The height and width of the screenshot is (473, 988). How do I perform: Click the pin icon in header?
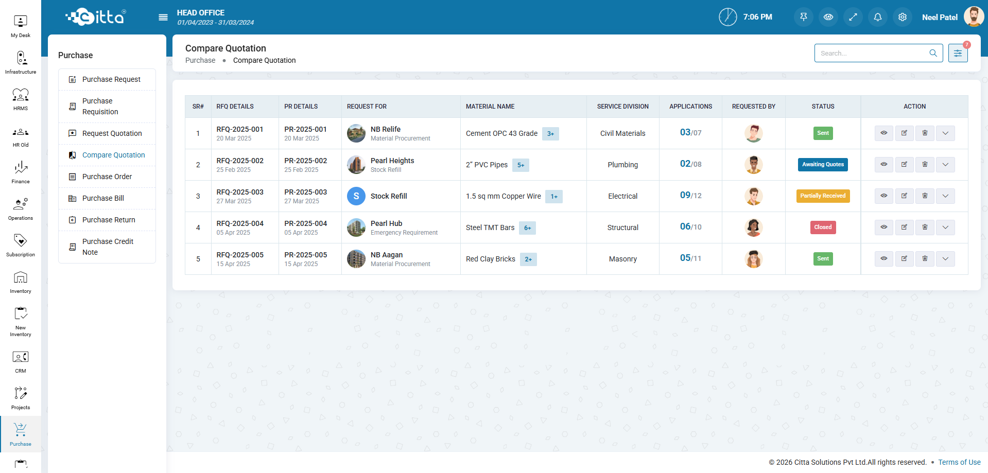pos(803,17)
